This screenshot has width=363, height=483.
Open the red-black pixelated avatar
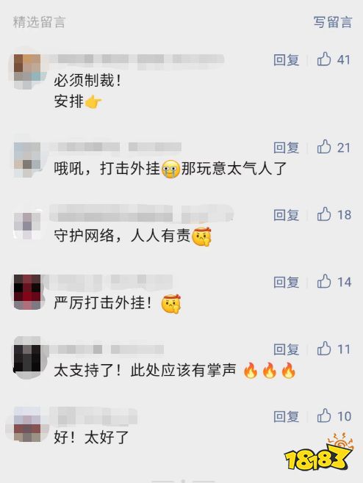click(x=27, y=292)
